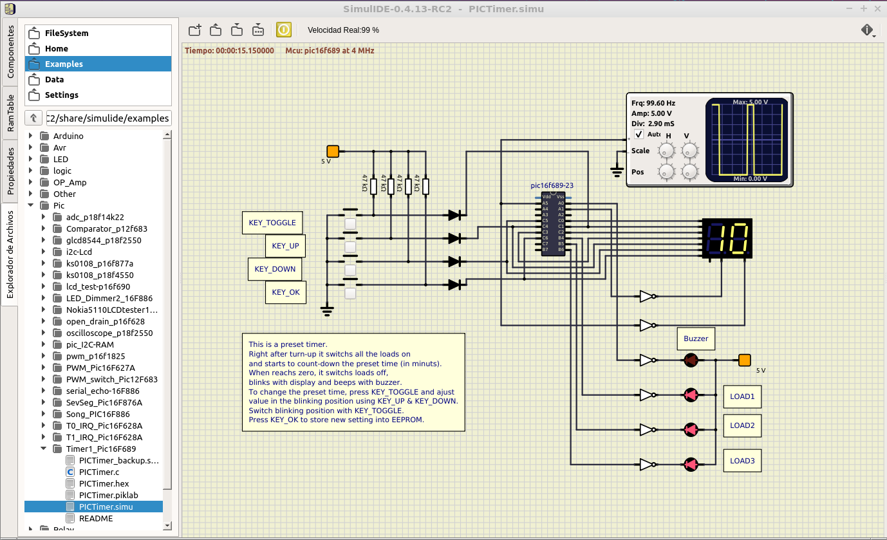Switch to Explorador de Archivos side tab
The width and height of the screenshot is (887, 540).
coord(10,255)
